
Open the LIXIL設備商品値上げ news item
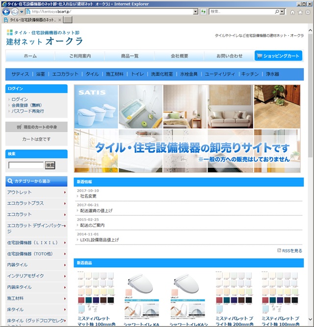point(99,240)
